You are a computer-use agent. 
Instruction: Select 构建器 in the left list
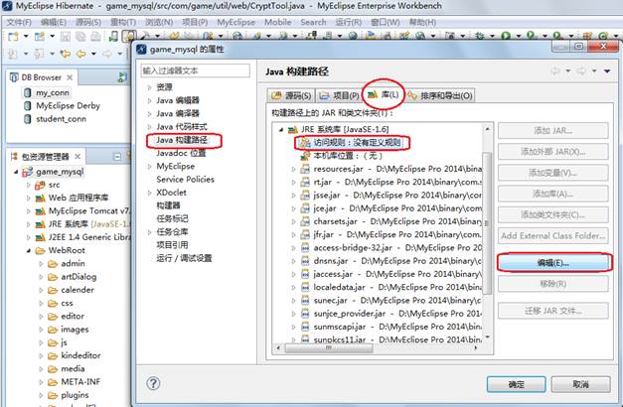168,205
